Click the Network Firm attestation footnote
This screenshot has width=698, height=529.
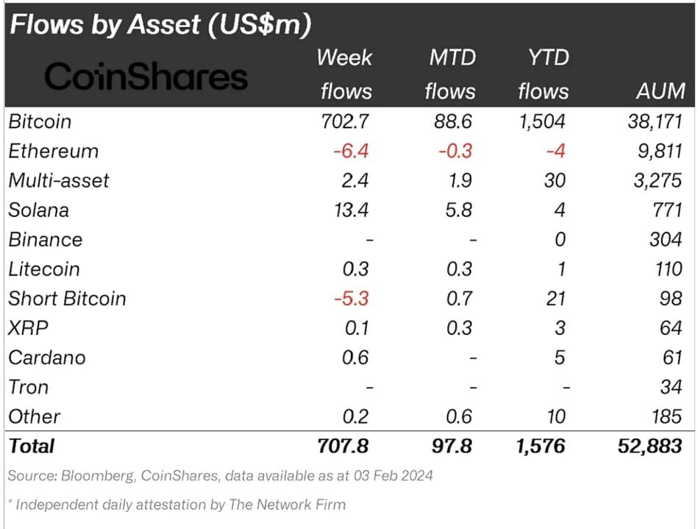click(x=177, y=505)
